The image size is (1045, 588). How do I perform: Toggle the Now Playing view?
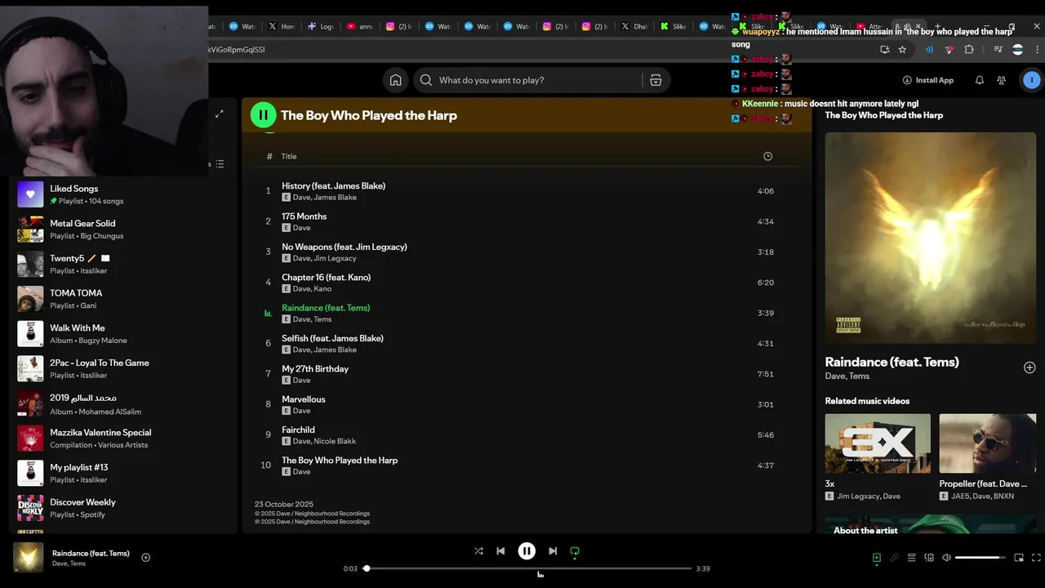click(x=877, y=558)
